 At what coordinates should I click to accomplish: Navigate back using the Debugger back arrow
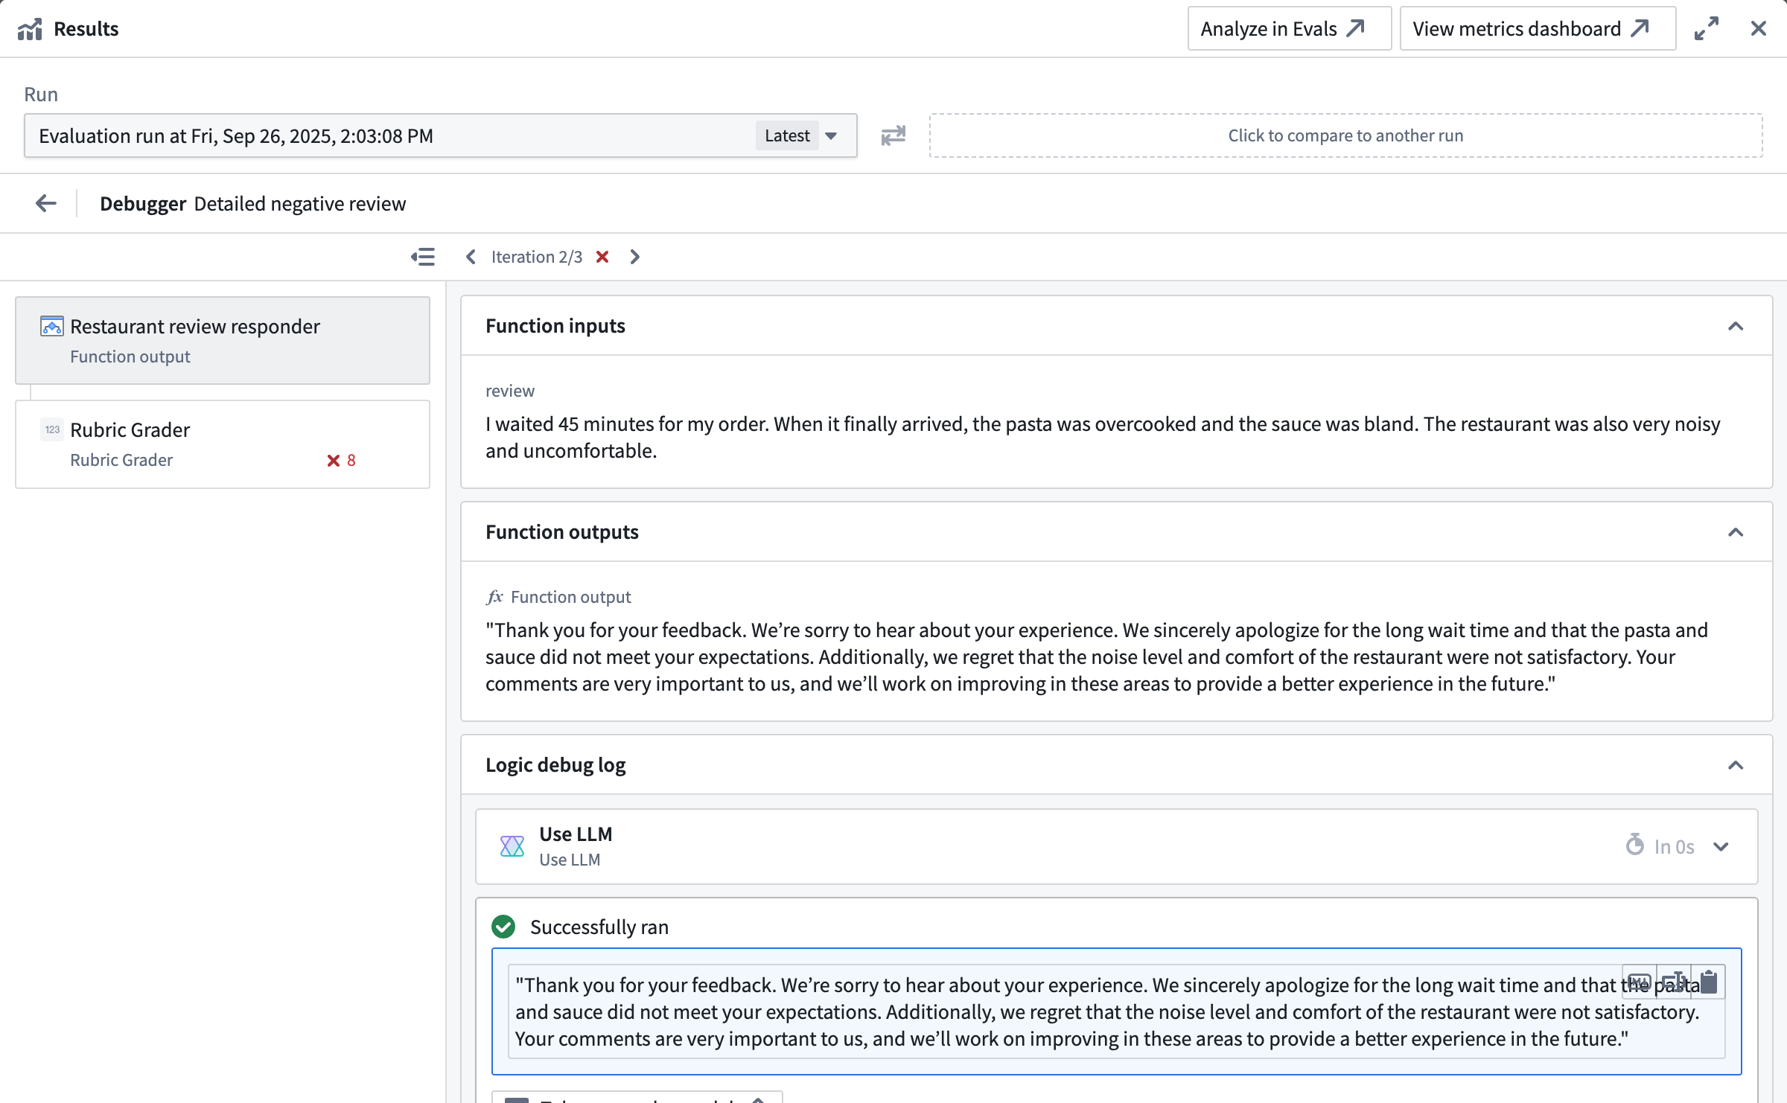tap(45, 203)
